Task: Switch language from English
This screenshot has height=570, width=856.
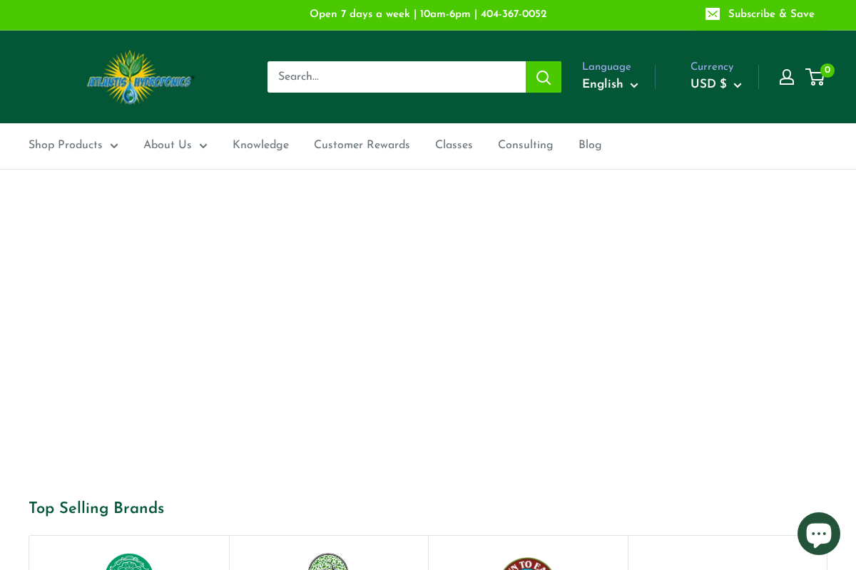Action: click(610, 84)
